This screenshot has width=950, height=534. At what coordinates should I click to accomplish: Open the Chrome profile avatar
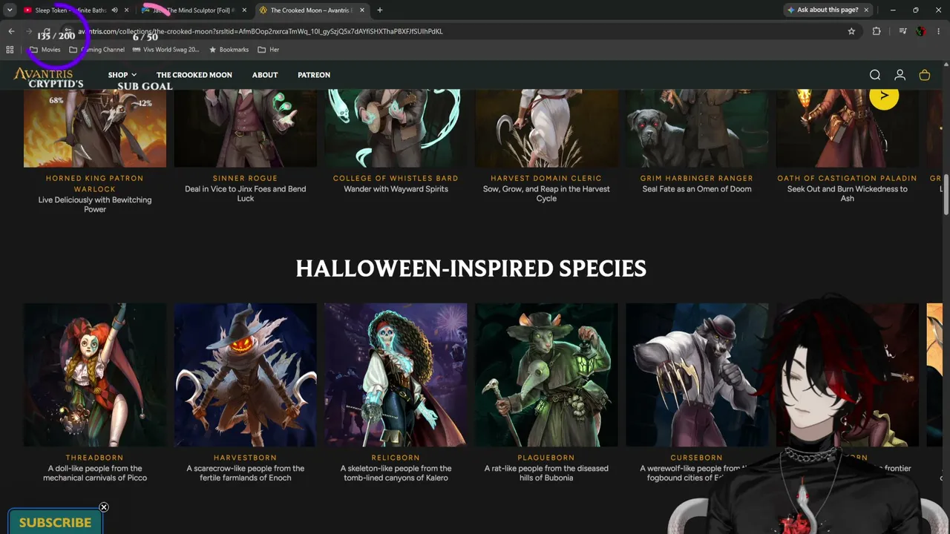point(921,31)
